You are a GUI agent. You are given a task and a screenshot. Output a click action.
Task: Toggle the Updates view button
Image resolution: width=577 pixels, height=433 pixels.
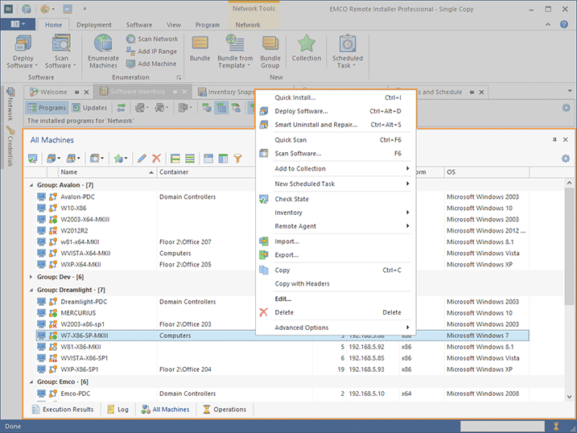click(x=89, y=107)
